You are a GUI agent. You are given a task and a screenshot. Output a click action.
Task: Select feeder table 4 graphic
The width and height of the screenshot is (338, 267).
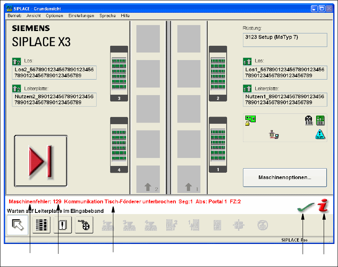119,145
